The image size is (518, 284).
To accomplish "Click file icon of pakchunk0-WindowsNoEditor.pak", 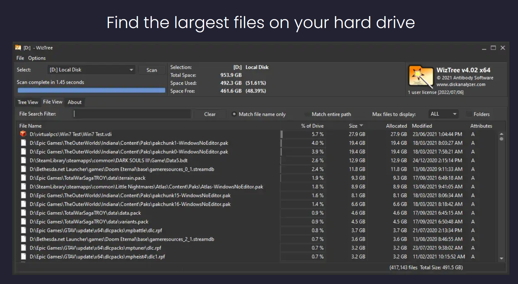I will [23, 152].
